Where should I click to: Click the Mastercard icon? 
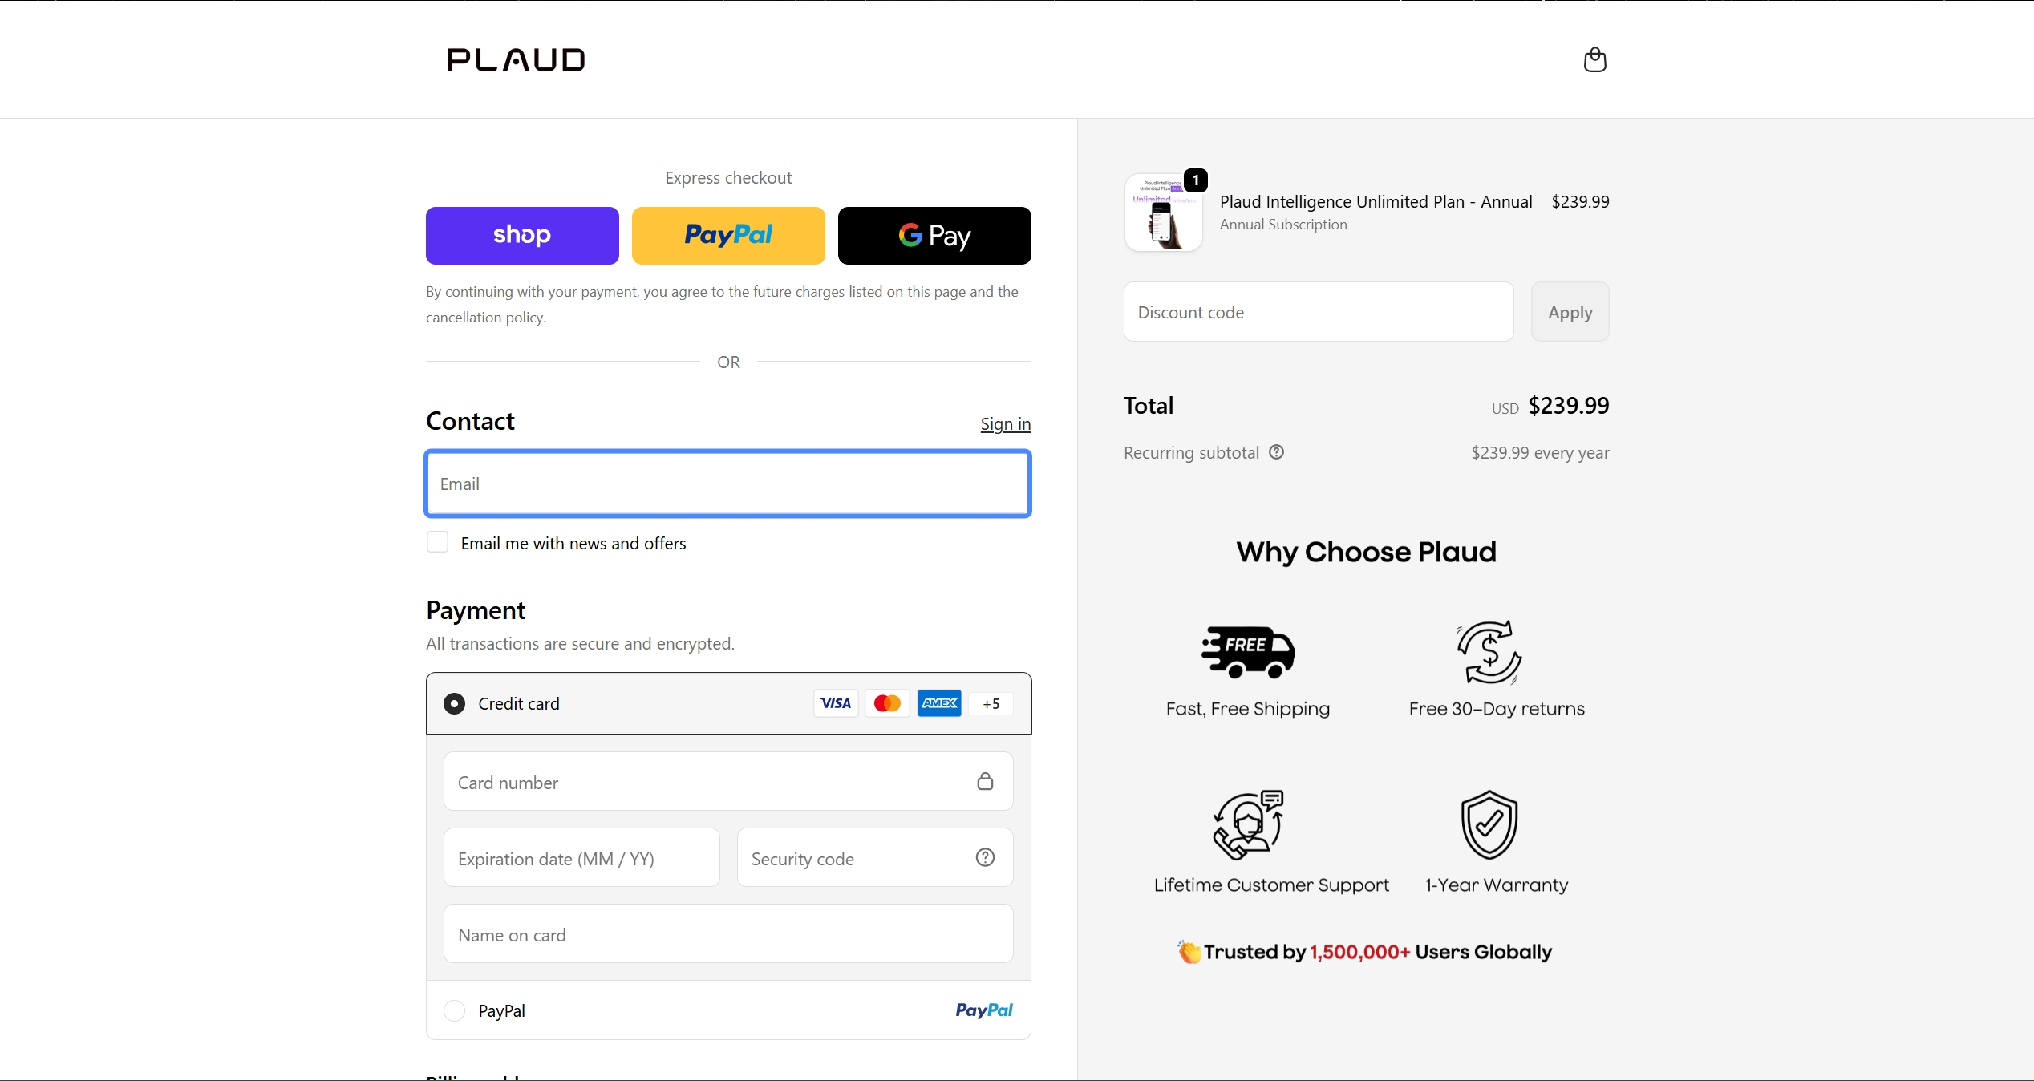[x=887, y=703]
